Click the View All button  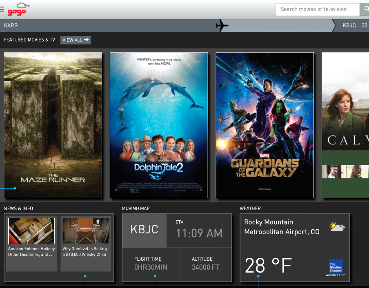coord(76,40)
